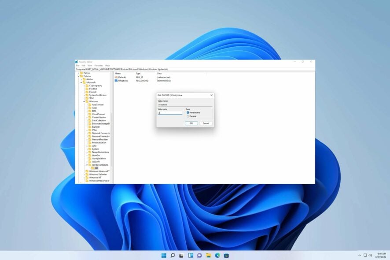Click the Registry Editor title bar icon
390x260 pixels.
point(77,62)
